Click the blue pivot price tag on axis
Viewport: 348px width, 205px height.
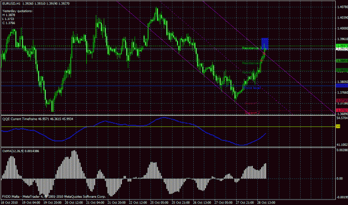[342, 85]
